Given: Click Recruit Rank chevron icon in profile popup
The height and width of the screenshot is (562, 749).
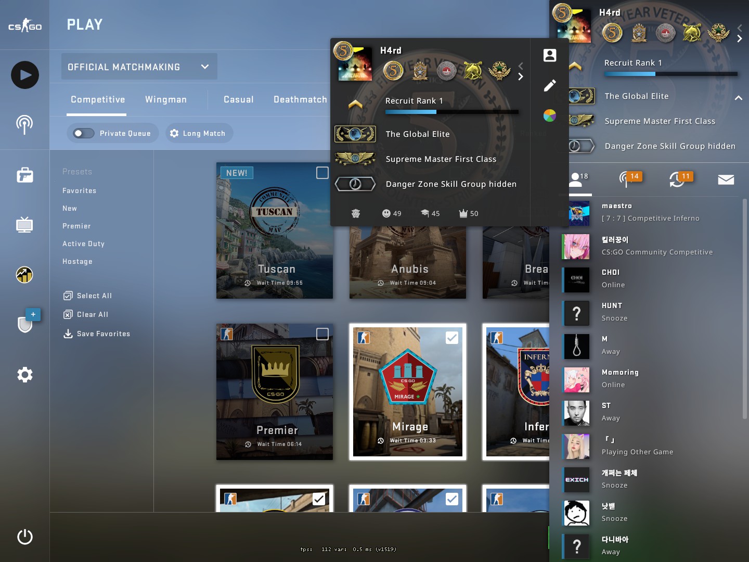Looking at the screenshot, I should 355,104.
